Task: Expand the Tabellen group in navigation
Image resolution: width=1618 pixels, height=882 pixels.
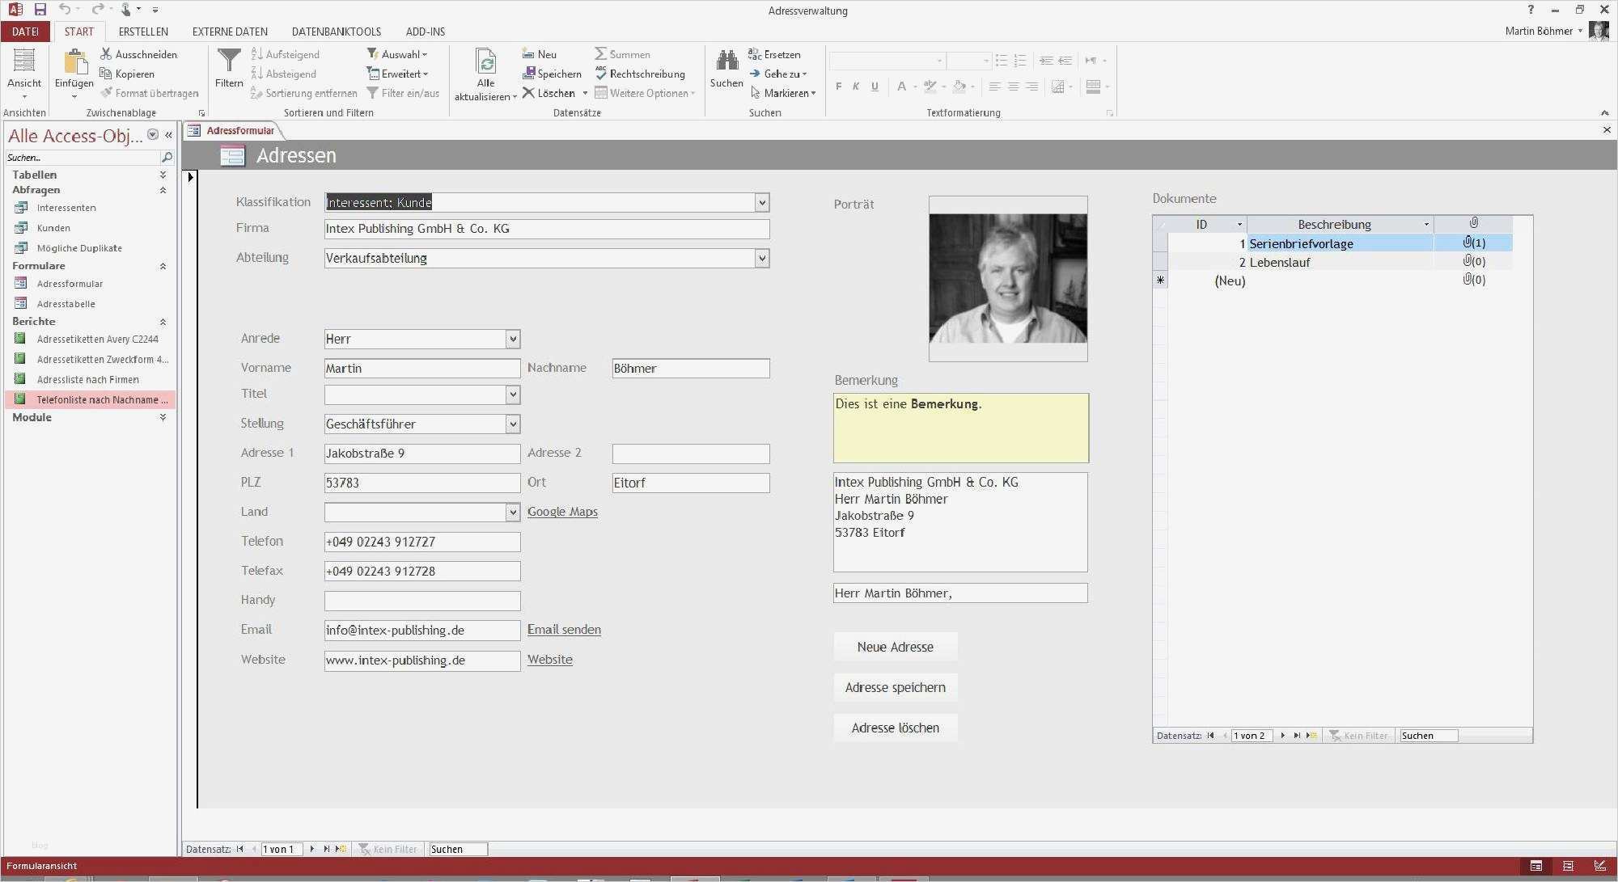Action: click(x=163, y=175)
